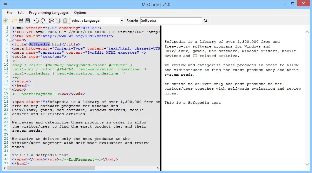
Task: Click the closing style tag on line 14
Action: coord(21,81)
